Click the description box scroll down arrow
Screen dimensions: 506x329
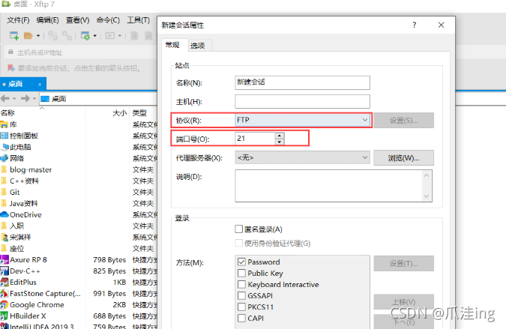(x=427, y=196)
